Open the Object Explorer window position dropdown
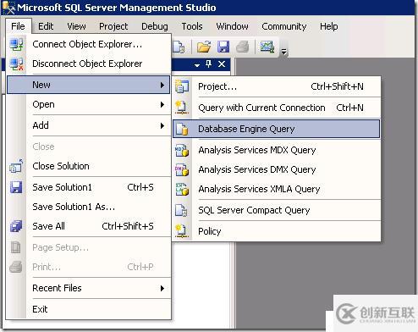Screen dimensions: 418x332 click(197, 65)
